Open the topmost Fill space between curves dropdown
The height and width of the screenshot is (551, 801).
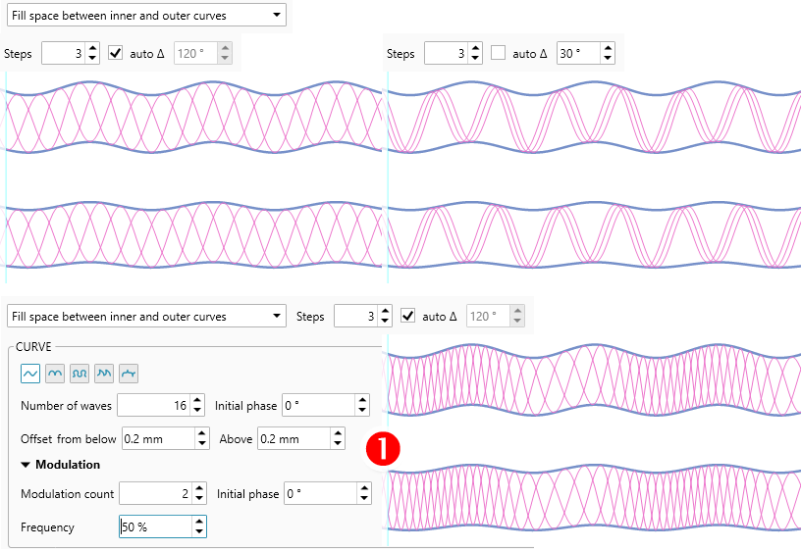point(146,15)
